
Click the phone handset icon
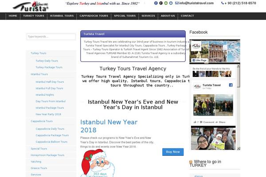tap(223, 3)
